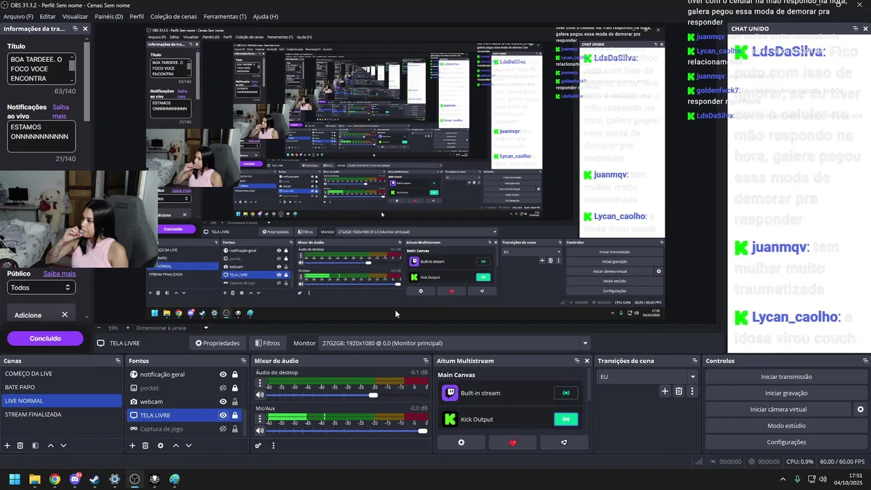871x490 pixels.
Task: Open Windows Start menu
Action: pyautogui.click(x=14, y=479)
